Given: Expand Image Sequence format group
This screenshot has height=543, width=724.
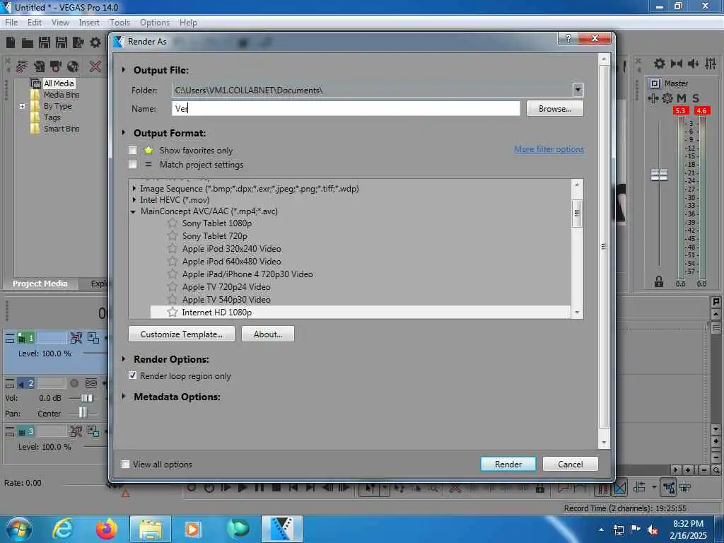Looking at the screenshot, I should [x=134, y=188].
